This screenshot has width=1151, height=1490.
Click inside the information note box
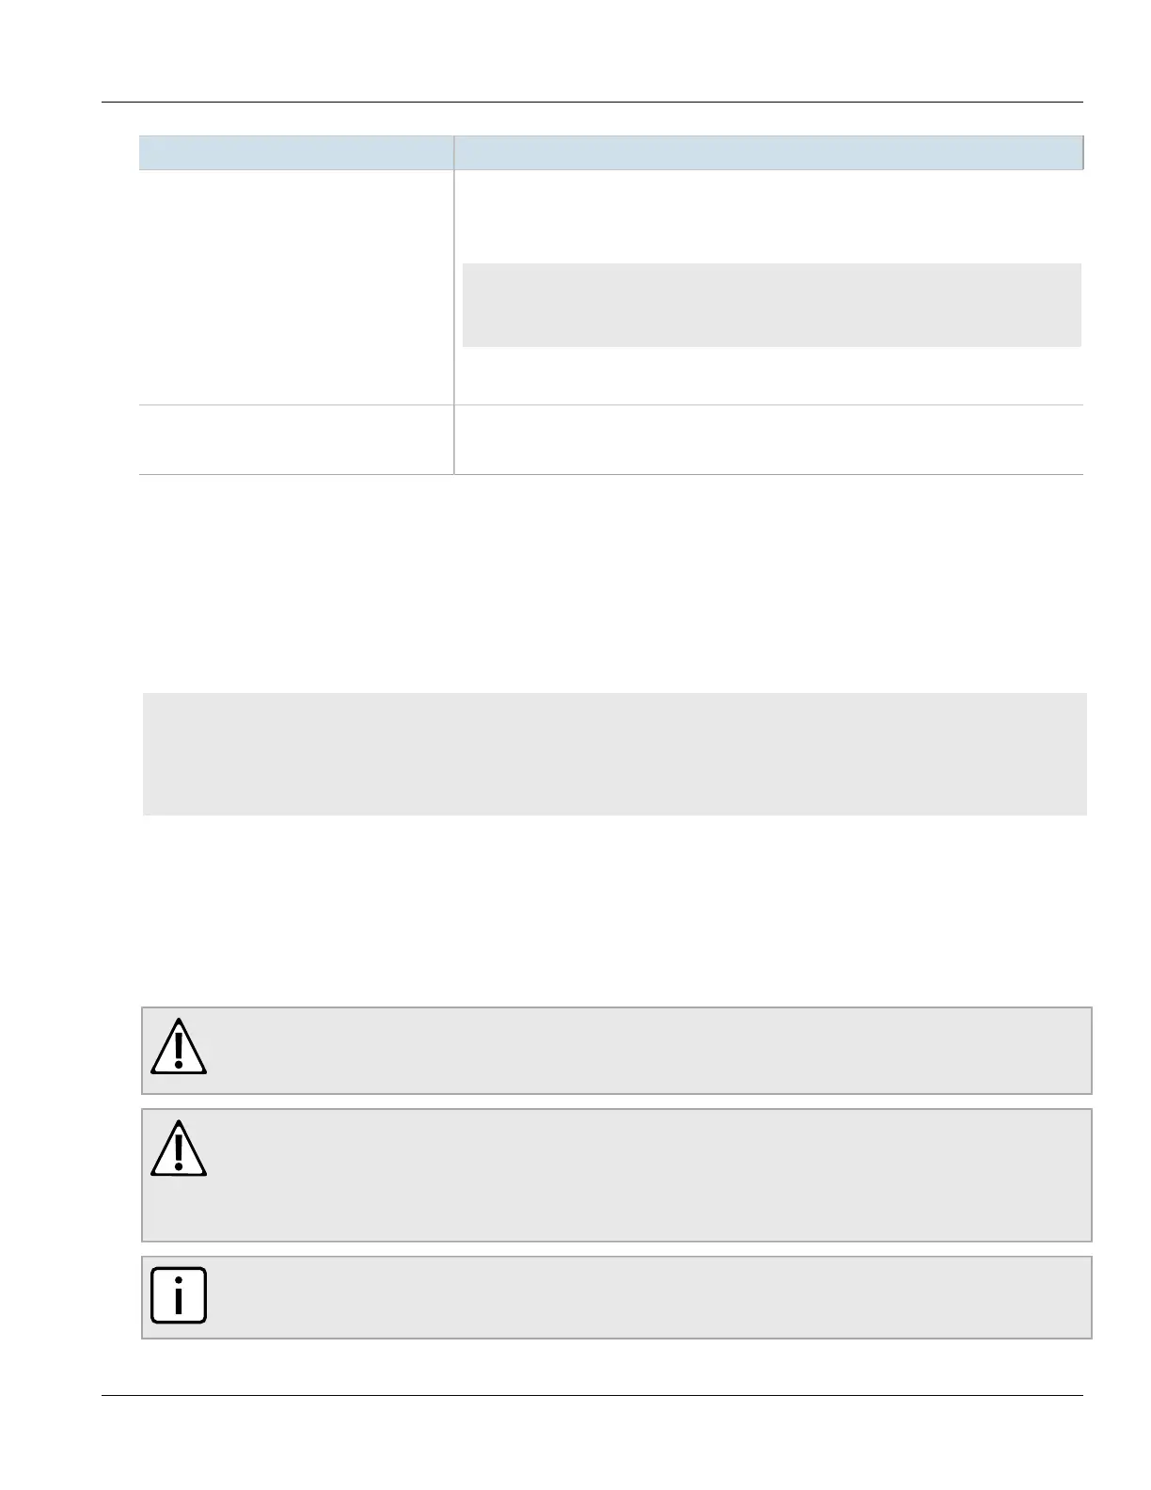point(616,1297)
